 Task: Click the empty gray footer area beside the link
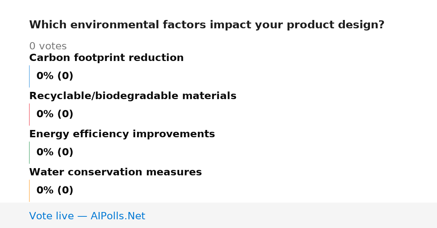pyautogui.click(x=291, y=215)
